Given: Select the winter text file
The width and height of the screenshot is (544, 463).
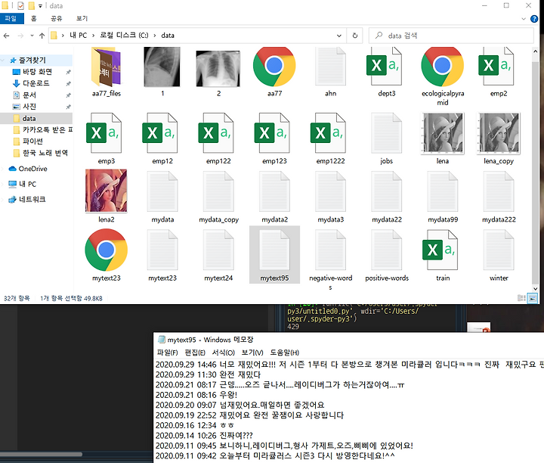Looking at the screenshot, I should point(499,255).
